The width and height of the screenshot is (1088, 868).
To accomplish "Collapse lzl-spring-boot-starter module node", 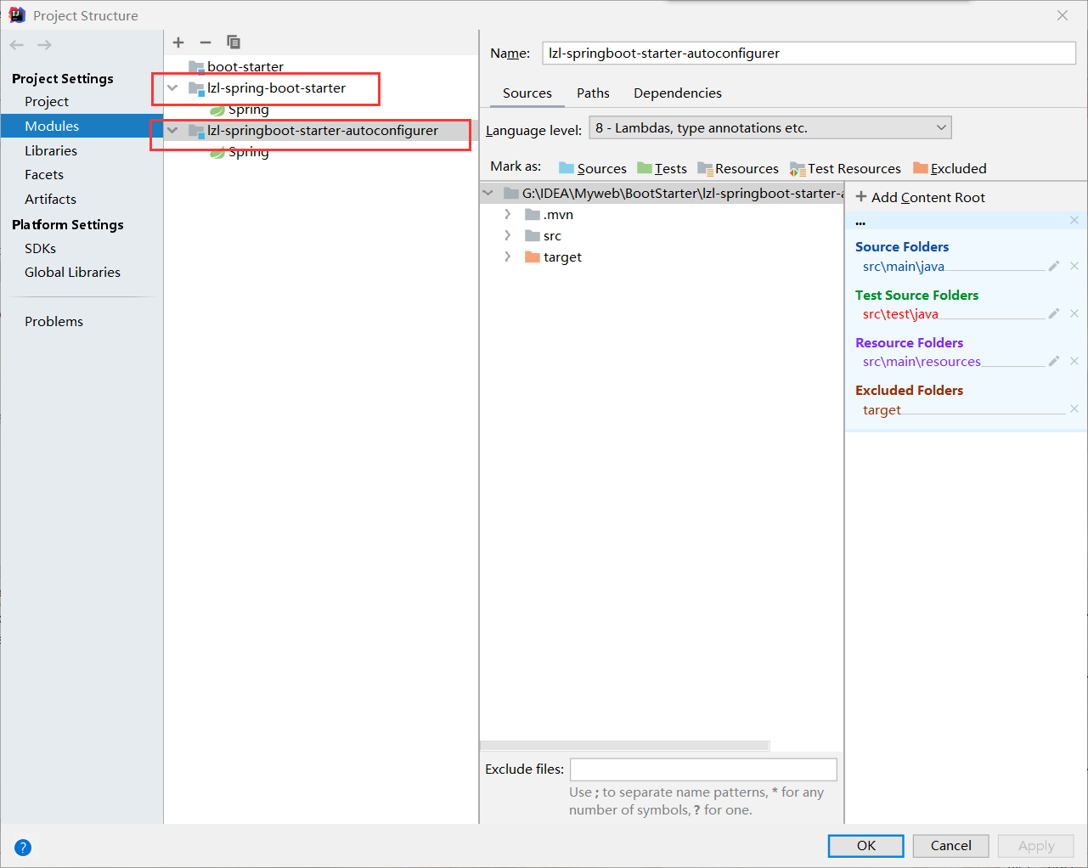I will [172, 87].
